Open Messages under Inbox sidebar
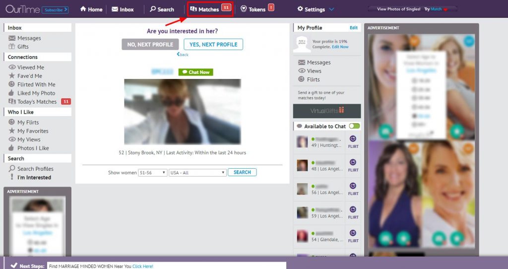Image resolution: width=508 pixels, height=269 pixels. coord(29,38)
